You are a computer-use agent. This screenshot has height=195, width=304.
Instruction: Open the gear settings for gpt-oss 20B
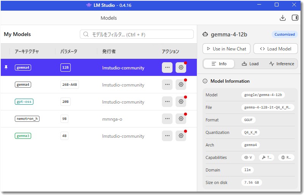coord(181,102)
